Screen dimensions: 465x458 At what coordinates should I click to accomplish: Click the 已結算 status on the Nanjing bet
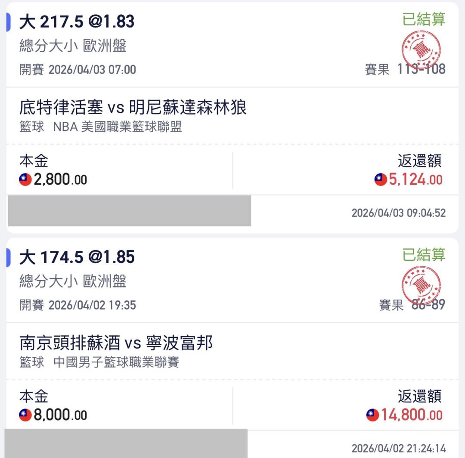coord(424,255)
